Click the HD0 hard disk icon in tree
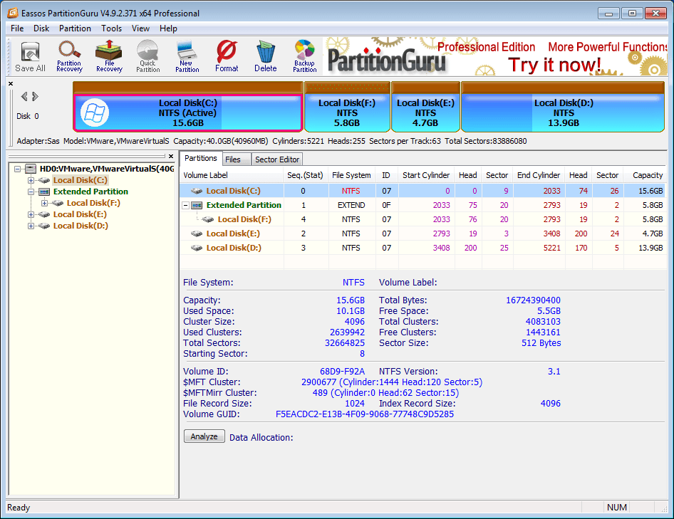Image resolution: width=674 pixels, height=519 pixels. 31,169
